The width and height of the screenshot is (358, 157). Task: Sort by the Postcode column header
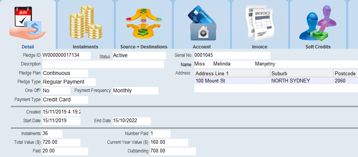[346, 74]
